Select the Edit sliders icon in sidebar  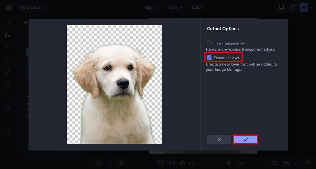pyautogui.click(x=7, y=35)
